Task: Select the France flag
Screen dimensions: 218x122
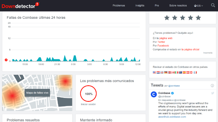Action: coord(195,72)
